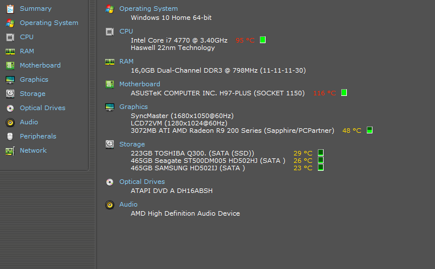This screenshot has height=269, width=435.
Task: Click the Storage hard drive sidebar icon
Action: coord(10,94)
